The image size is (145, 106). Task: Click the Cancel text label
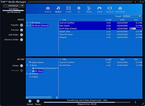pyautogui.click(x=30, y=104)
